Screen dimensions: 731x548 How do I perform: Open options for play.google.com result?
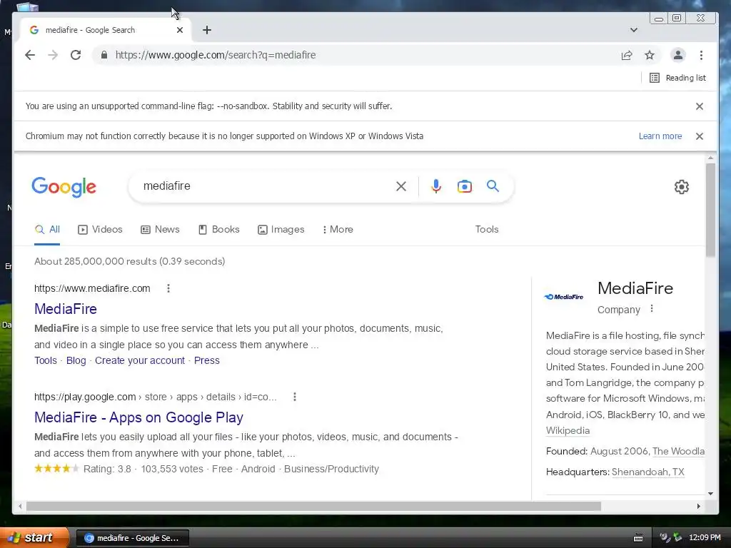294,397
